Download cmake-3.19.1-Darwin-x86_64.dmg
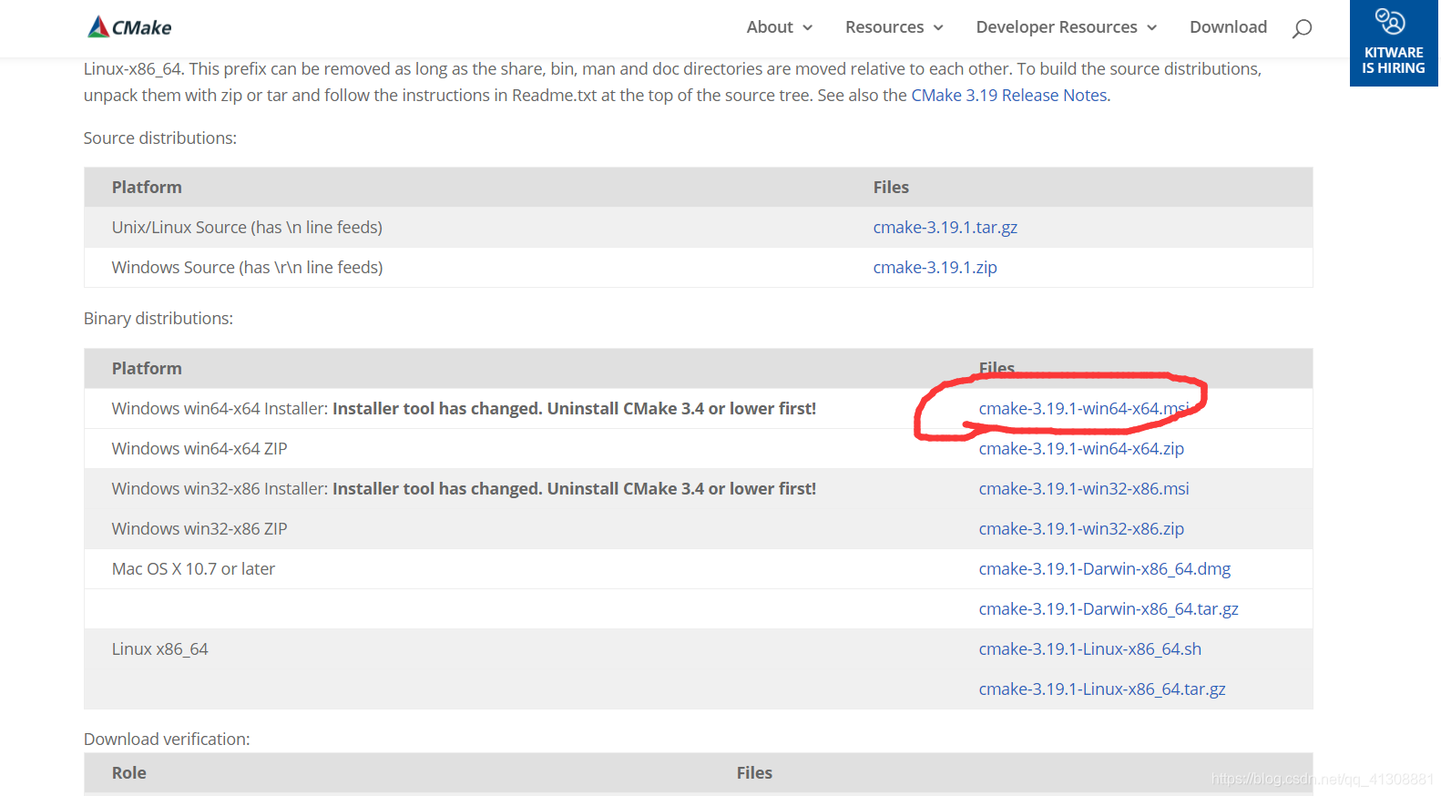The image size is (1441, 796). tap(1104, 568)
